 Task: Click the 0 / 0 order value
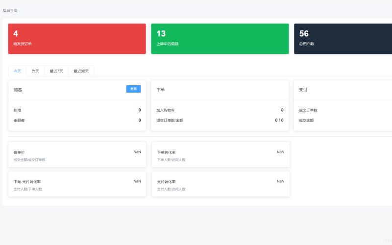[279, 120]
